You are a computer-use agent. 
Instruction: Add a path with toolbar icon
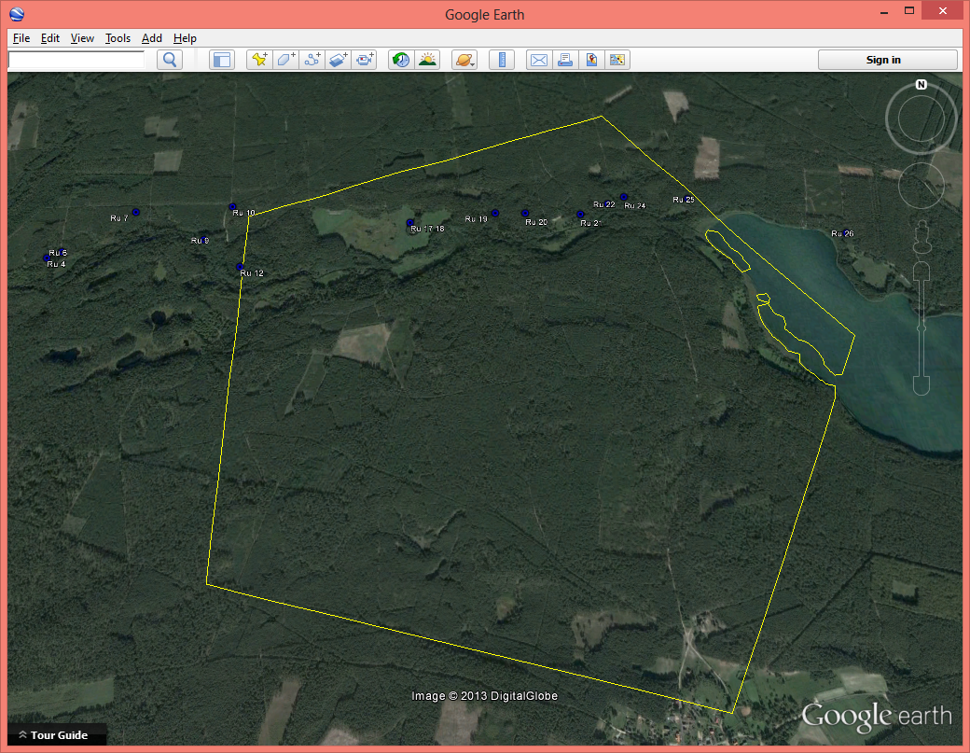click(x=312, y=60)
